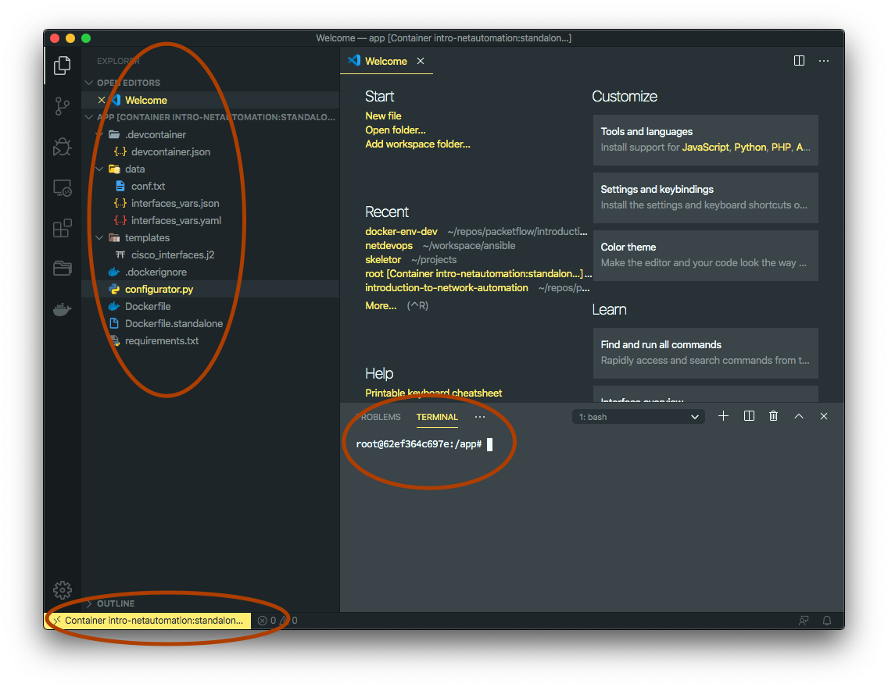Maximize the terminal panel size
Image resolution: width=888 pixels, height=687 pixels.
(x=799, y=416)
